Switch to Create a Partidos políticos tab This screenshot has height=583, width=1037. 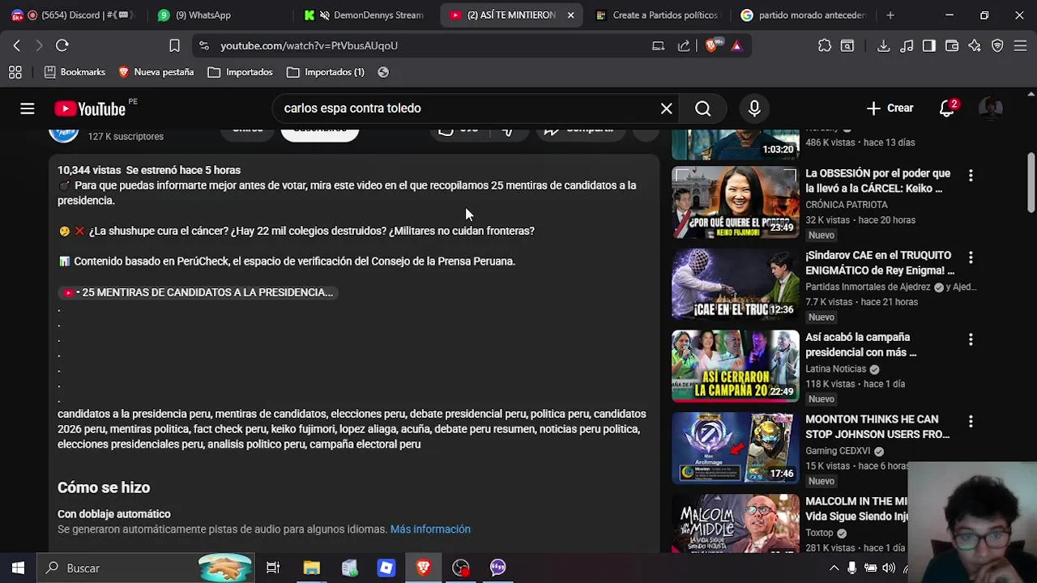[657, 15]
